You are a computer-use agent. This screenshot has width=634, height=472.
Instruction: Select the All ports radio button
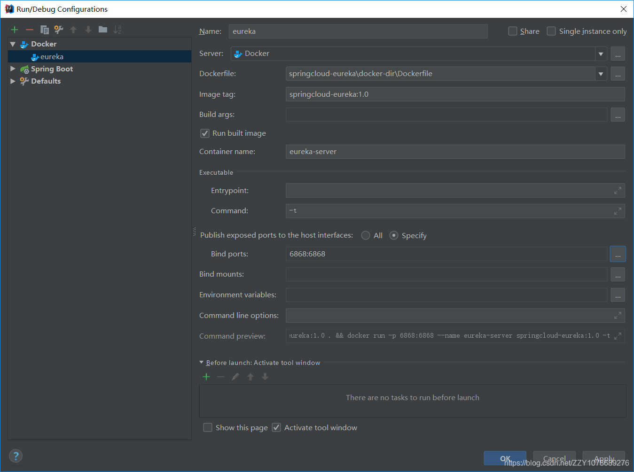click(x=366, y=235)
